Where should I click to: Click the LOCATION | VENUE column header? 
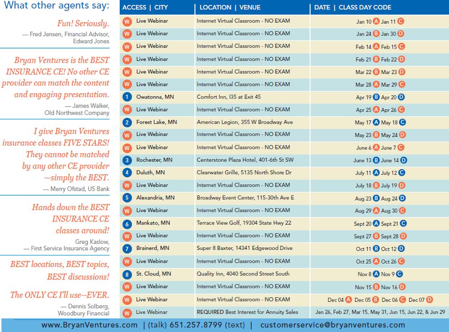click(230, 8)
